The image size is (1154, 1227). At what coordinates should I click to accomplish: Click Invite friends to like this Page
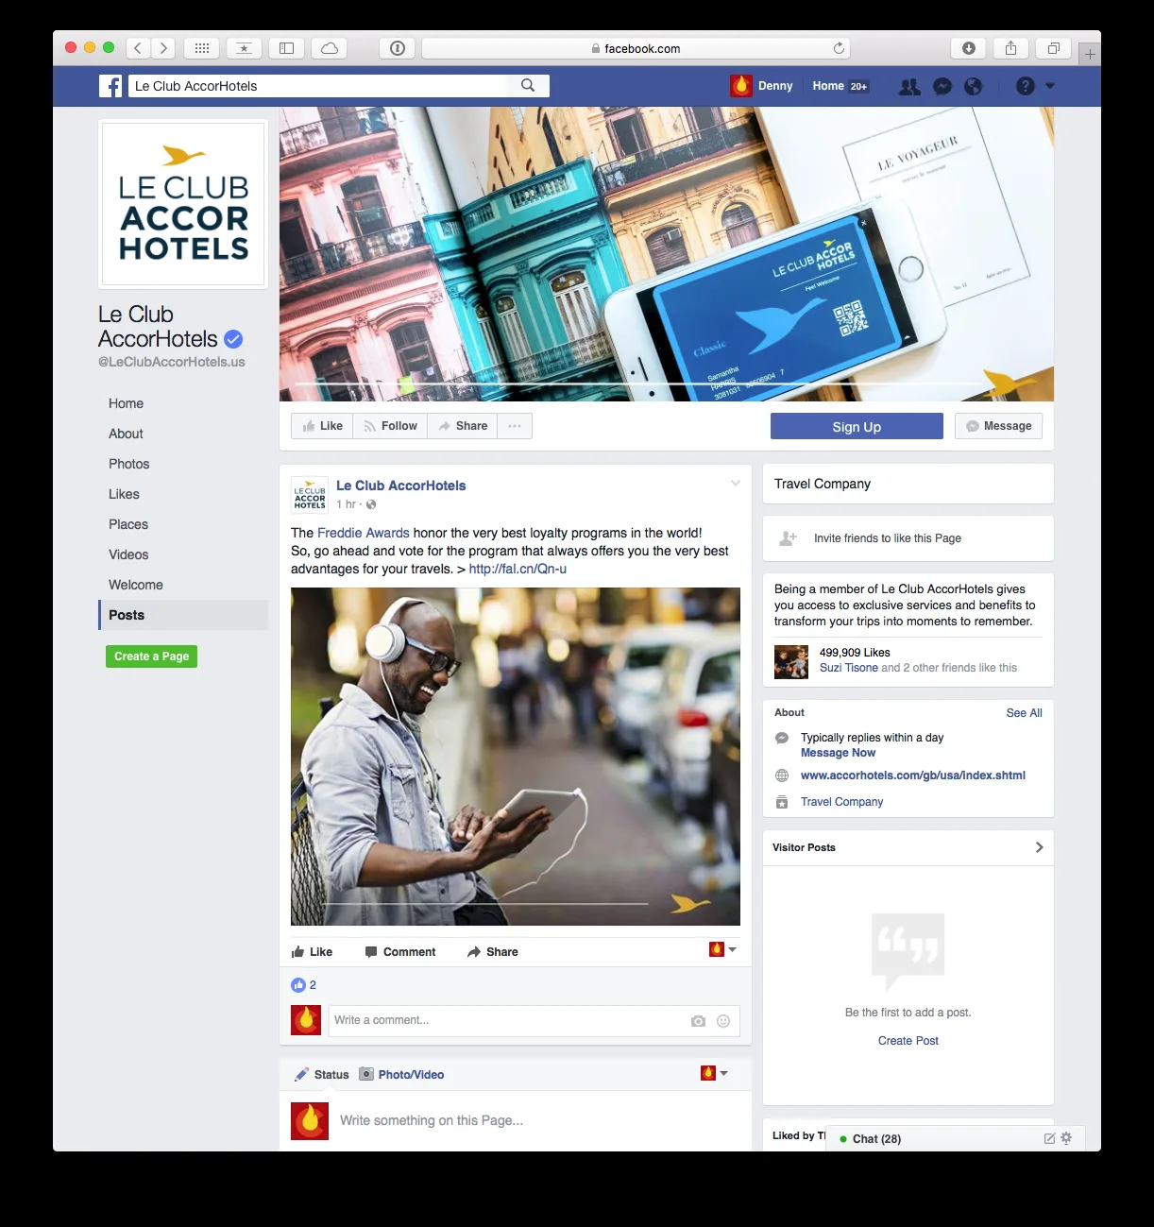coord(887,538)
